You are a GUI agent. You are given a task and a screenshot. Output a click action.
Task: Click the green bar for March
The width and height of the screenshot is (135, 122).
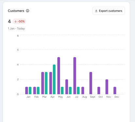46,83
